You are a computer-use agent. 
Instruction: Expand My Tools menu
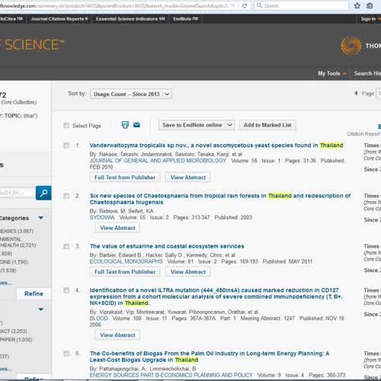pos(331,73)
